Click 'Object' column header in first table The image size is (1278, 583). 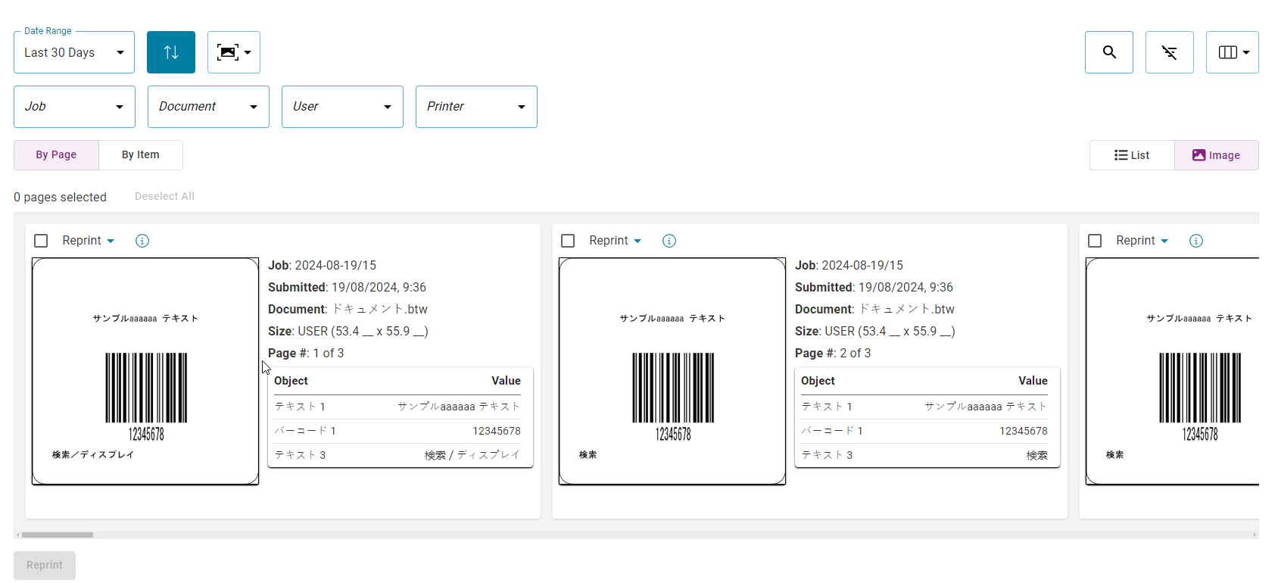click(x=291, y=381)
